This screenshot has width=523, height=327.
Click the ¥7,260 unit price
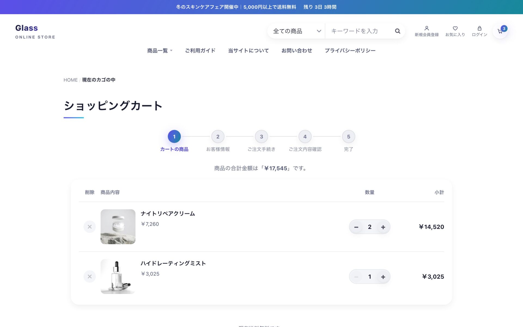[x=150, y=224]
